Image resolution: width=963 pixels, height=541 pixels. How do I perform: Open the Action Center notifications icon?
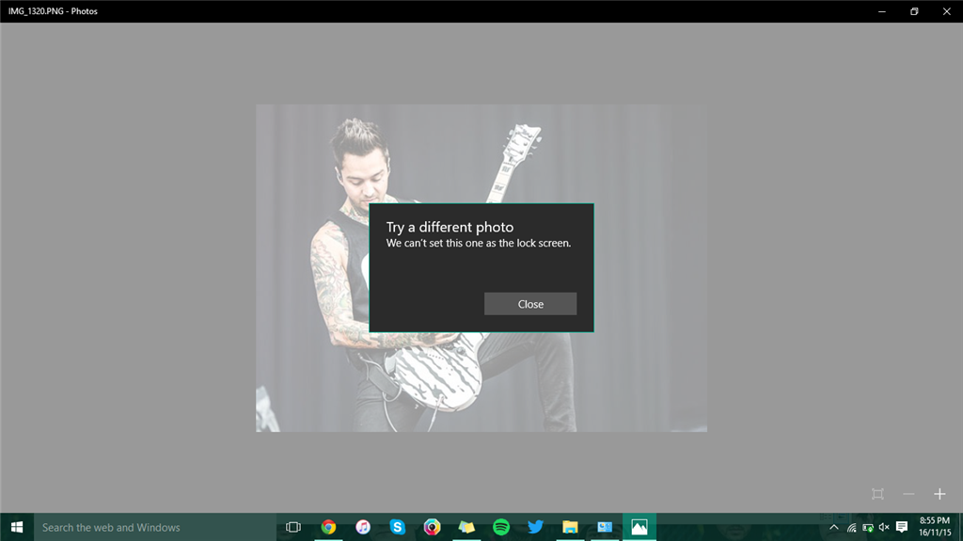pos(902,527)
